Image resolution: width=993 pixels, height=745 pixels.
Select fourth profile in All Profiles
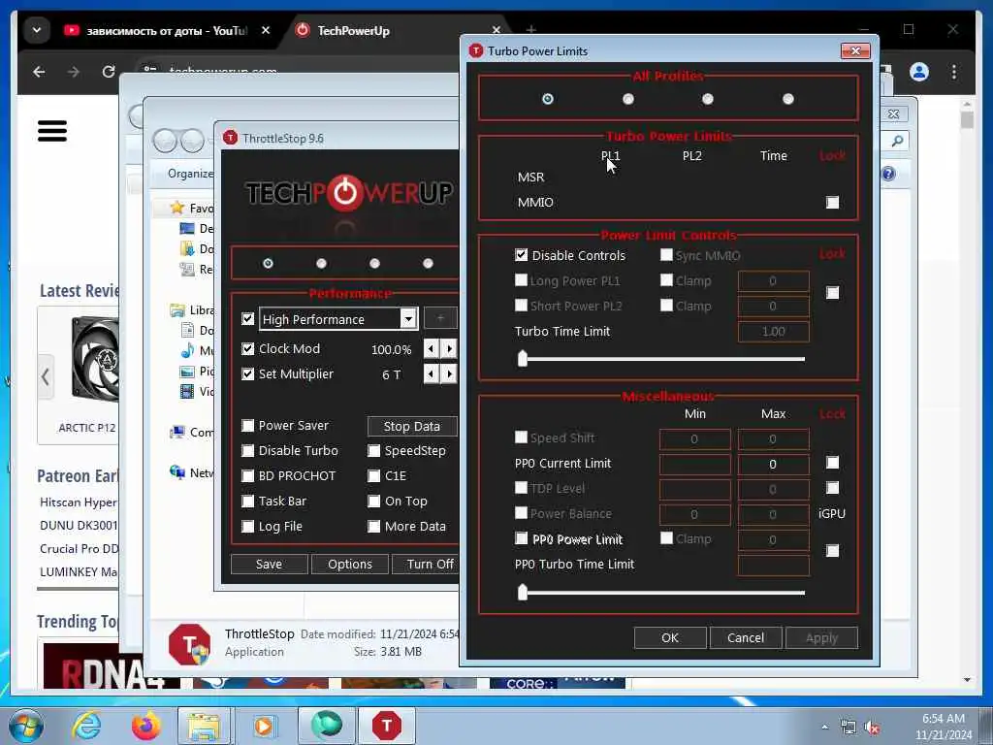(787, 99)
